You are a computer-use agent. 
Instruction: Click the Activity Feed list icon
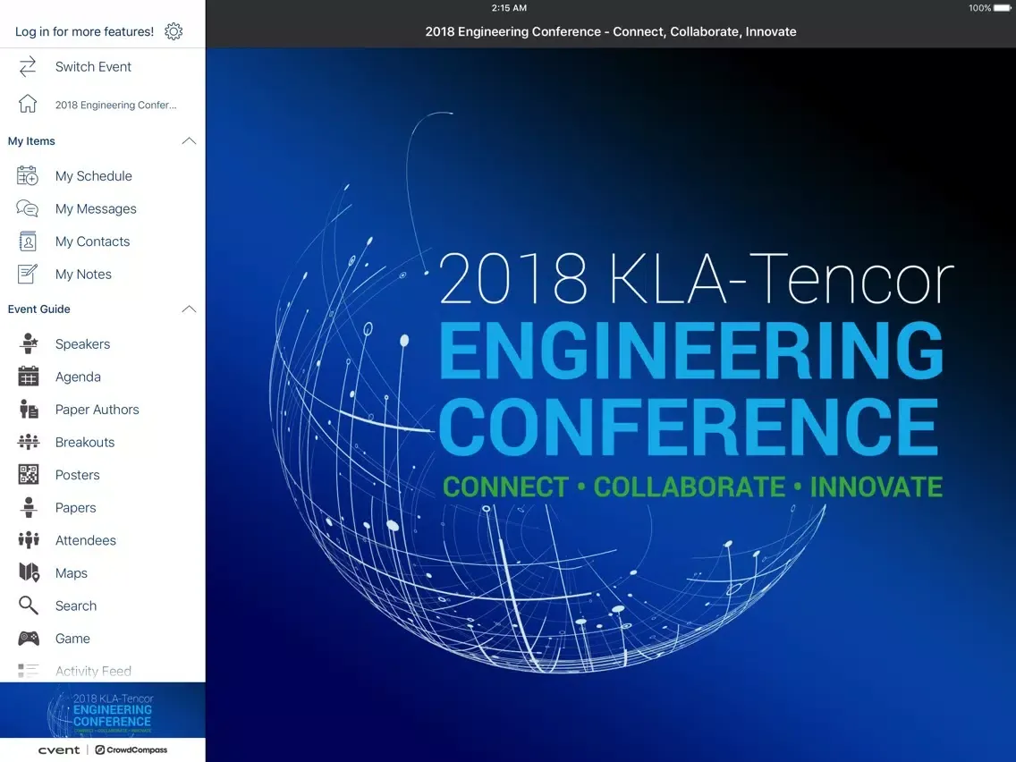[28, 671]
